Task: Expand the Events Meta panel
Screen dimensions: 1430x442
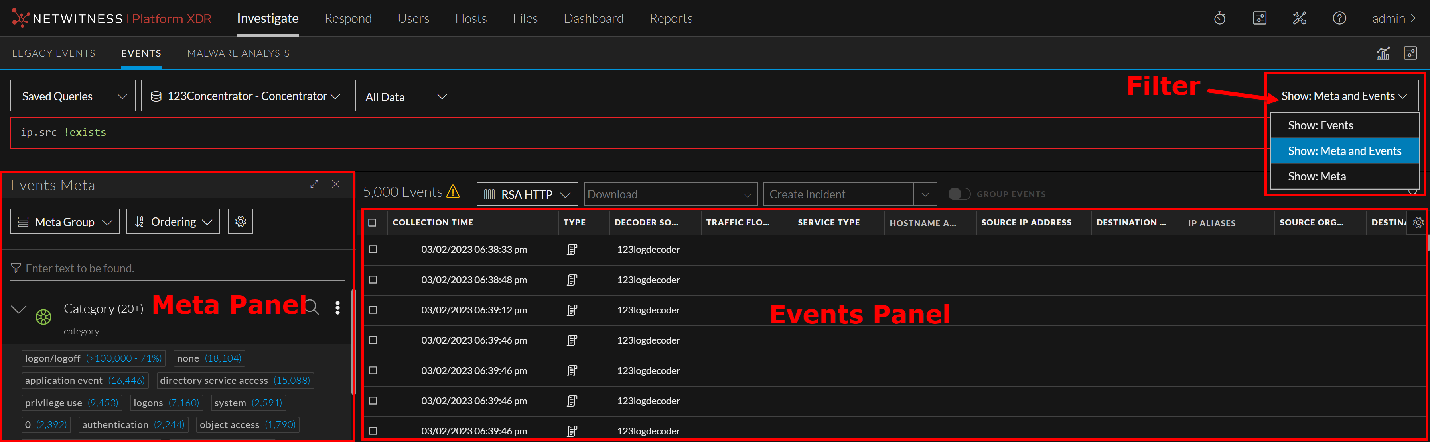Action: pos(314,184)
